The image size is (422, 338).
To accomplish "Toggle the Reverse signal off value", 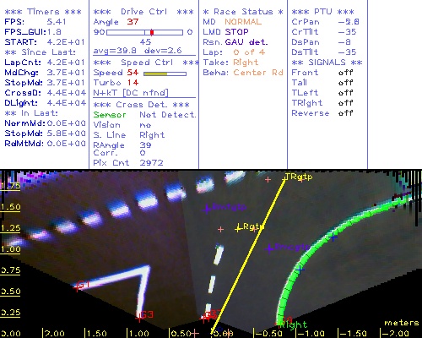I will point(345,113).
